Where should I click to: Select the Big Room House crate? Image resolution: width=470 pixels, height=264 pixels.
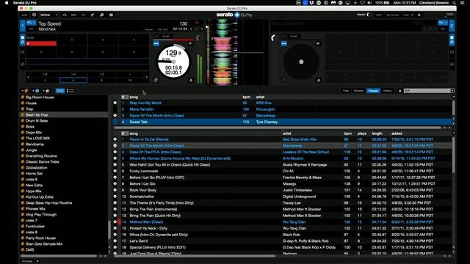[40, 98]
